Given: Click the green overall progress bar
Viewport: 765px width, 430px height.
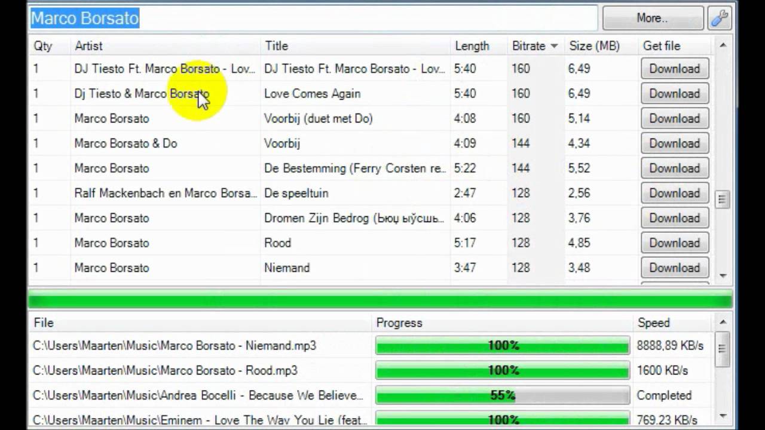Looking at the screenshot, I should tap(380, 299).
